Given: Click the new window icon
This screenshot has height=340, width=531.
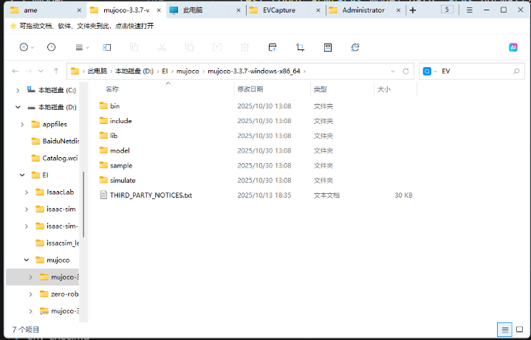Looking at the screenshot, I should pyautogui.click(x=273, y=47).
